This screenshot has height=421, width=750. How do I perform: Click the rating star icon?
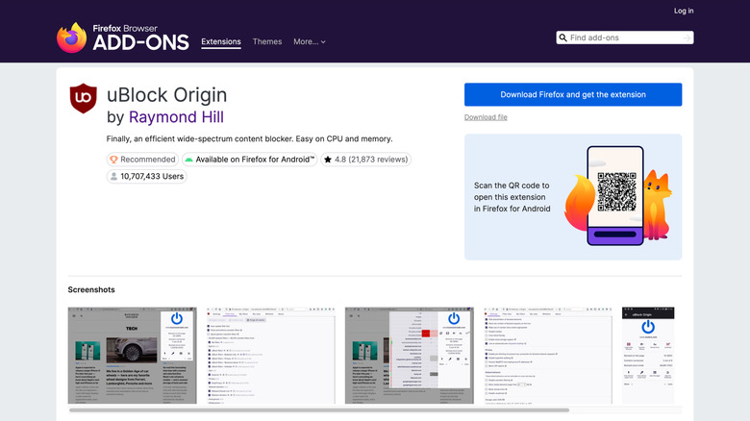pyautogui.click(x=328, y=160)
